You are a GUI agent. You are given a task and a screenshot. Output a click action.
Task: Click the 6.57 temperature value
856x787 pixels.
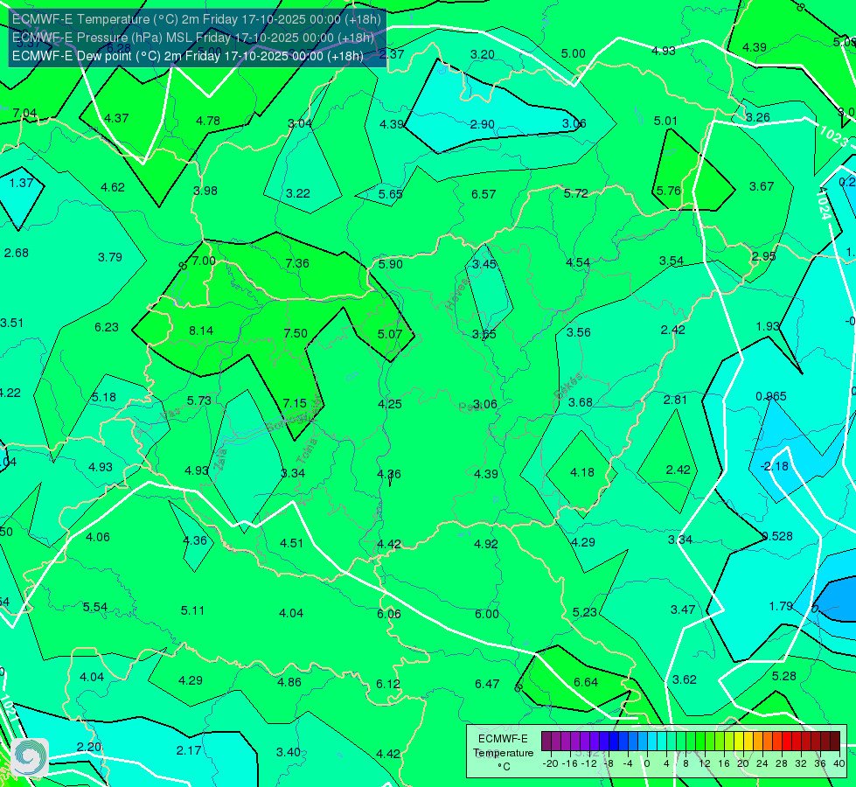(x=484, y=194)
